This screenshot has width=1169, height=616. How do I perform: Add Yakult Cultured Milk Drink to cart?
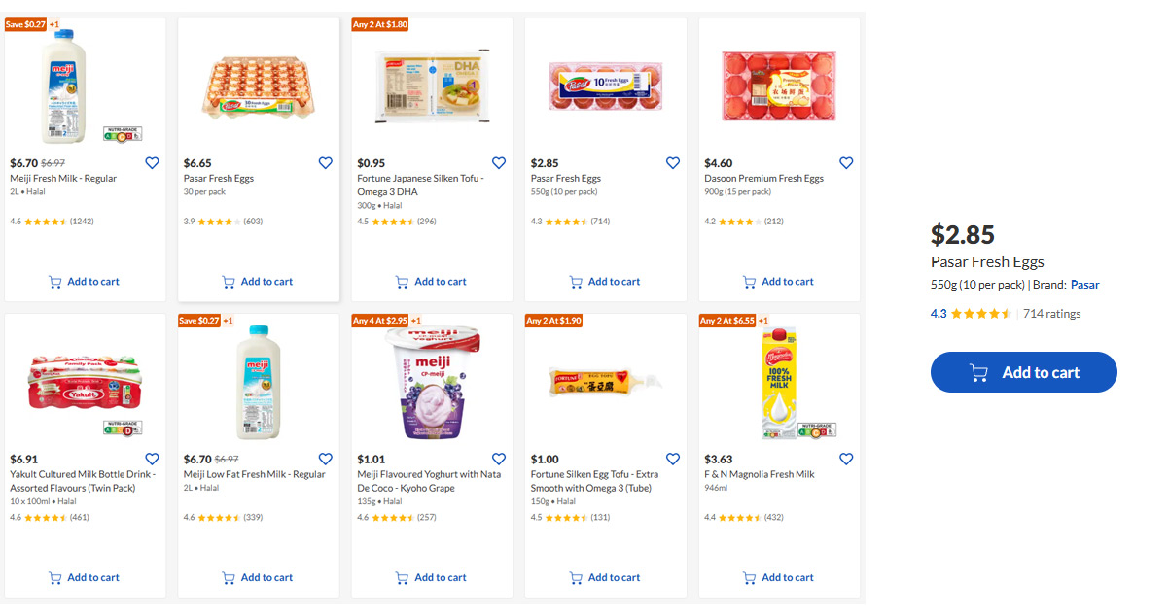(85, 578)
